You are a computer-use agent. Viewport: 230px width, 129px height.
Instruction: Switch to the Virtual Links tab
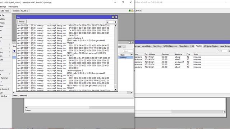point(147,46)
